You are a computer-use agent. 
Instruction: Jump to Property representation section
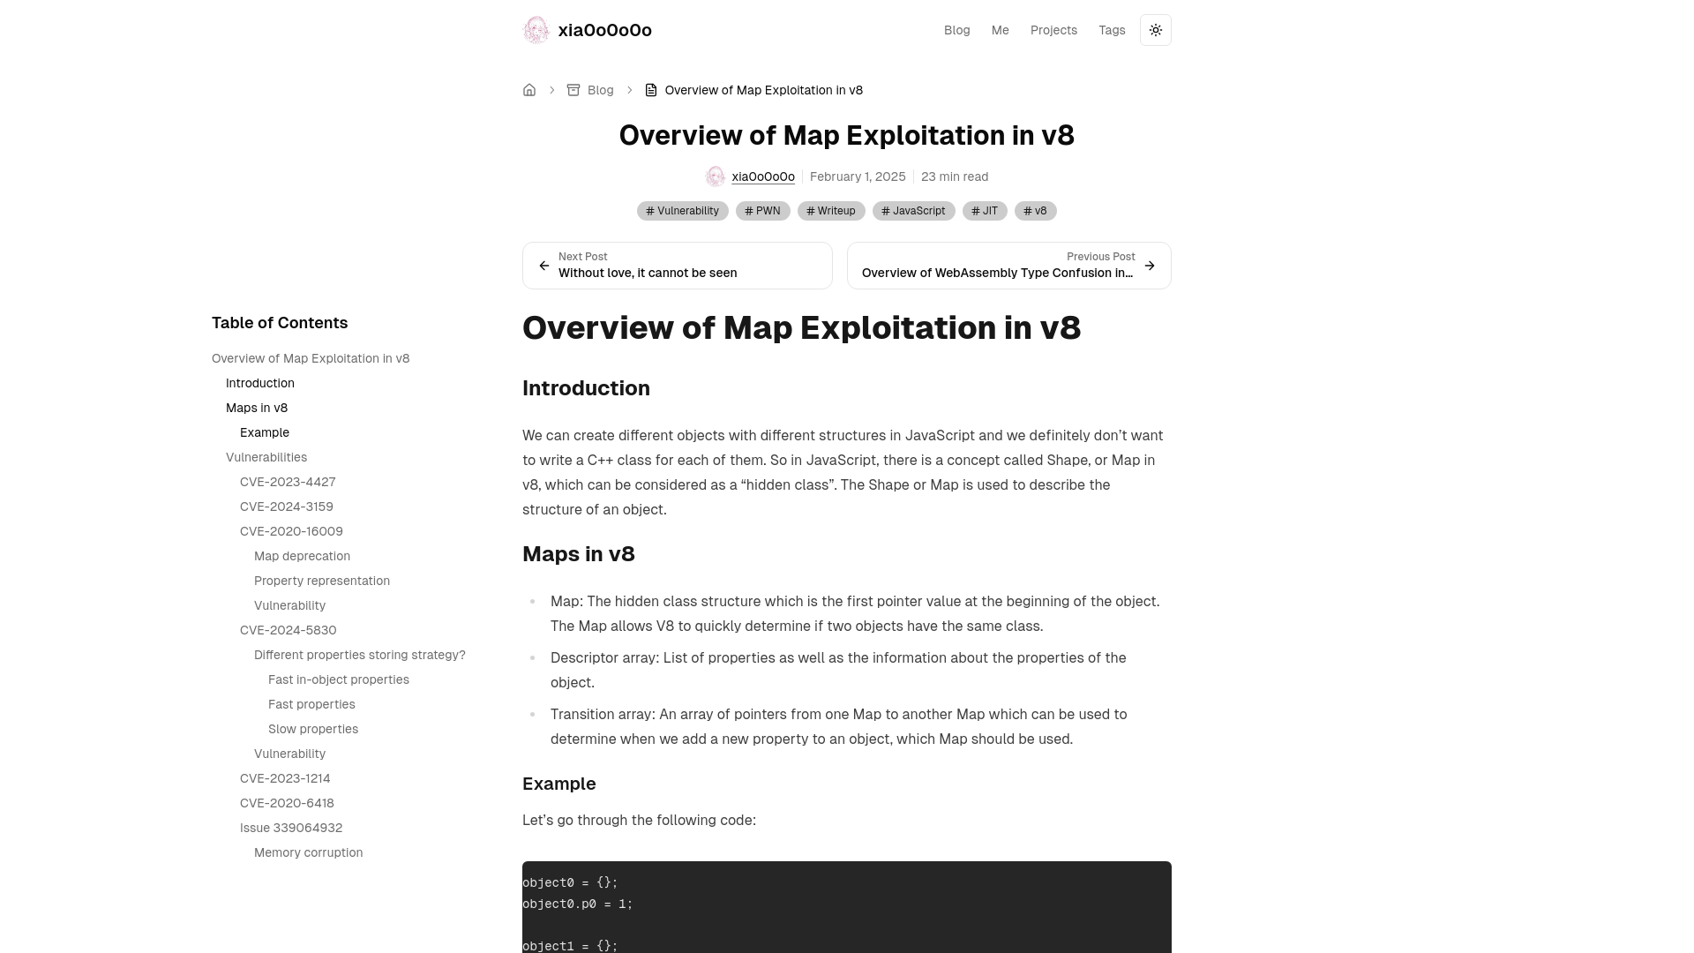[x=322, y=581]
